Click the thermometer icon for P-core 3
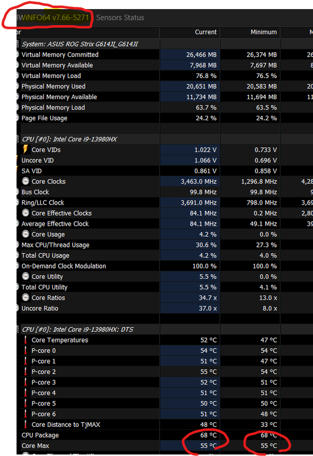The image size is (313, 456). click(25, 382)
